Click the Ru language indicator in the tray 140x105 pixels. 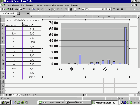click(125, 102)
